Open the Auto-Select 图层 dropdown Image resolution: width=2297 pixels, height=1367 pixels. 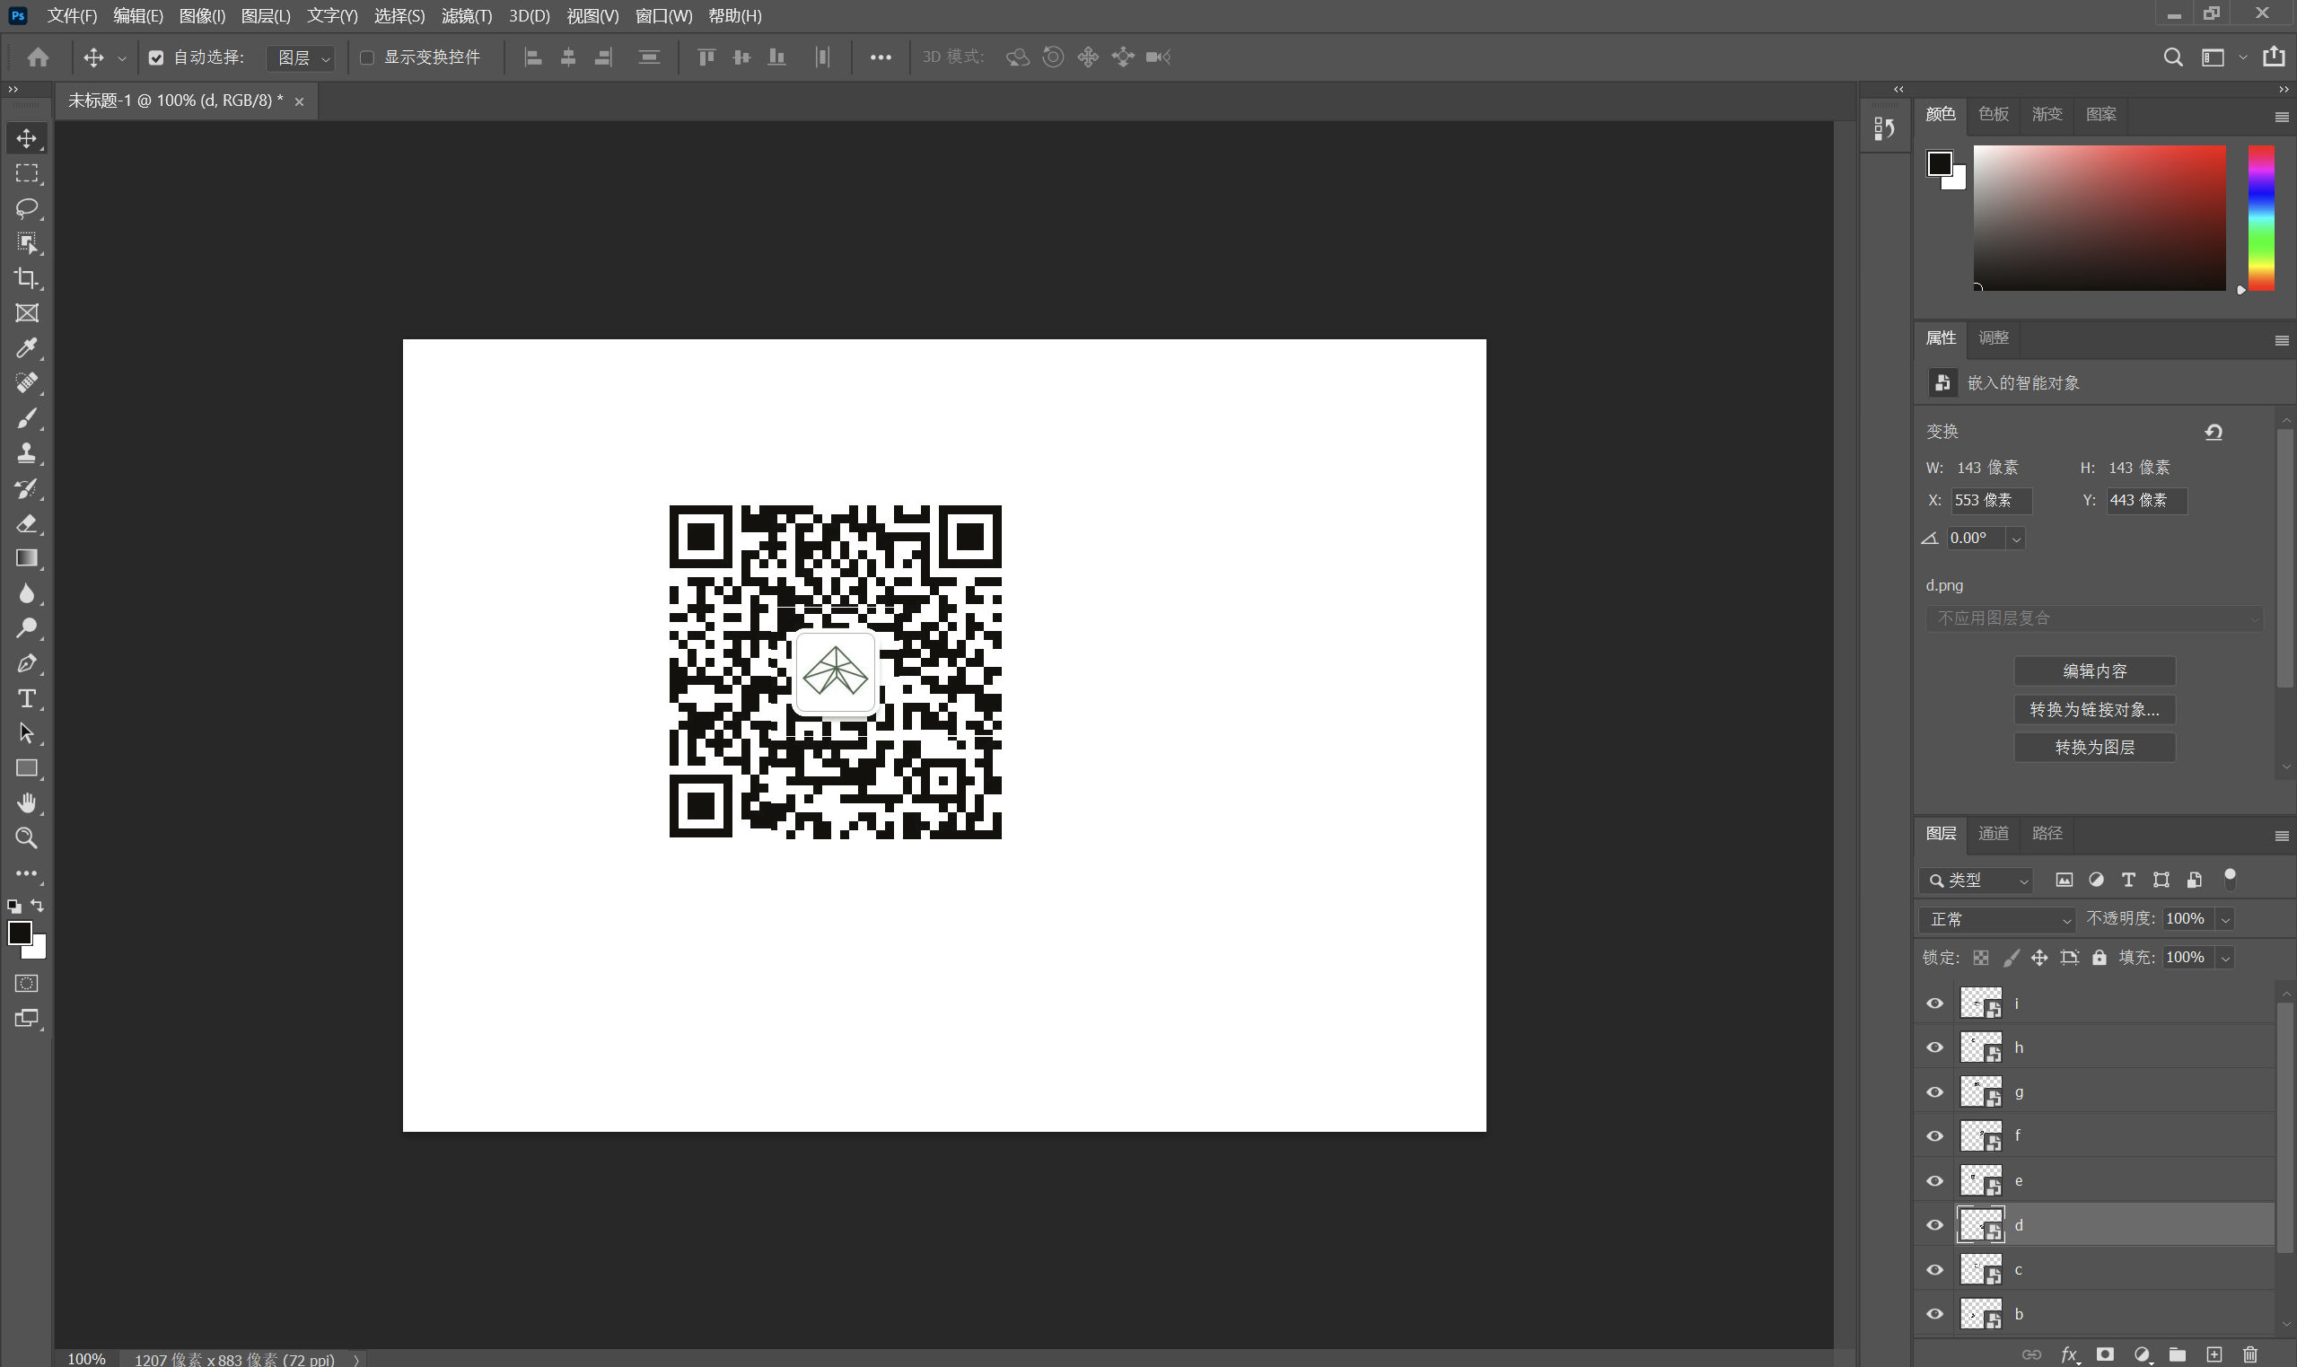tap(302, 57)
